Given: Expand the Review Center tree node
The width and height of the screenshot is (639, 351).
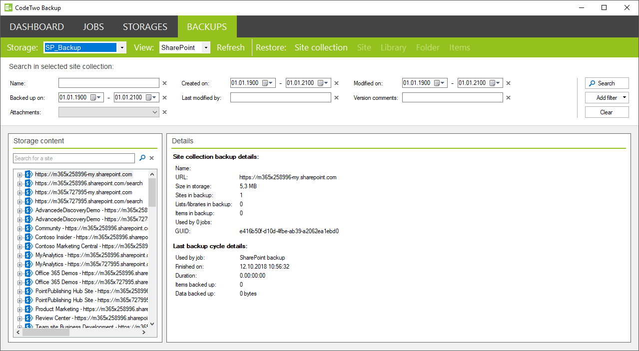Looking at the screenshot, I should point(20,318).
